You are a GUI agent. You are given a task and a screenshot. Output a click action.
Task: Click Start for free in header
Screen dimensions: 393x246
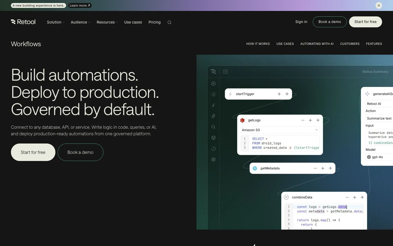click(x=365, y=22)
